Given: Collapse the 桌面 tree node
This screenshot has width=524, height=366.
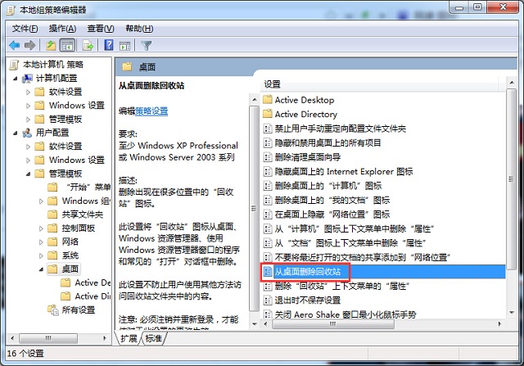Looking at the screenshot, I should pyautogui.click(x=42, y=269).
